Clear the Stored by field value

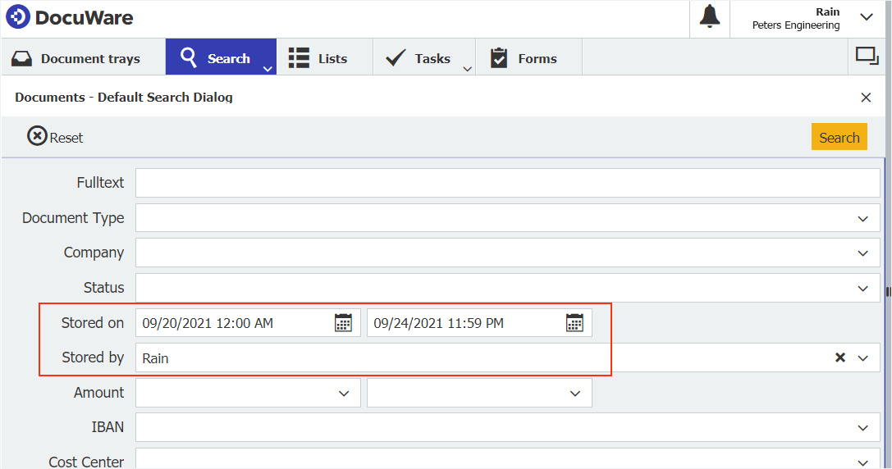coord(839,358)
